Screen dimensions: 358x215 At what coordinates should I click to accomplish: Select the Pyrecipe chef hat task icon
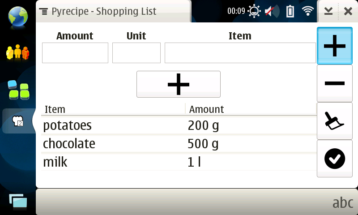click(18, 121)
